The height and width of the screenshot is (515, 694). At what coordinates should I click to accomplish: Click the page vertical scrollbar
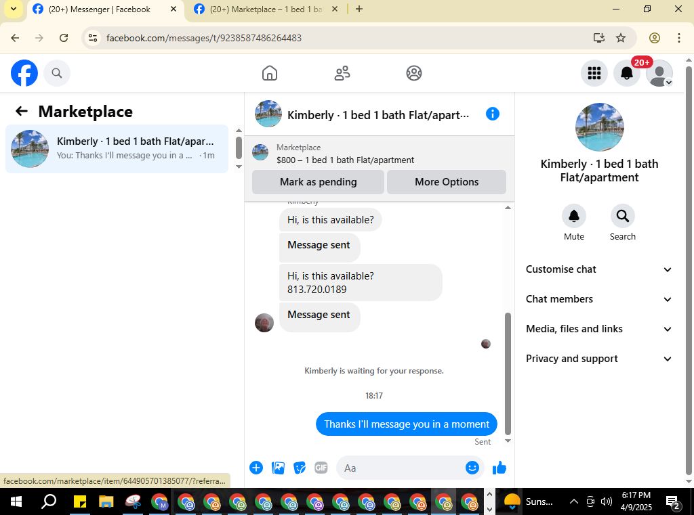click(689, 269)
